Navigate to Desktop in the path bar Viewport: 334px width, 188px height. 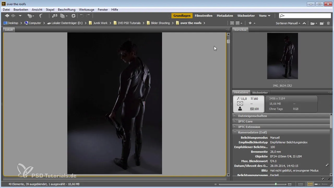coord(11,23)
